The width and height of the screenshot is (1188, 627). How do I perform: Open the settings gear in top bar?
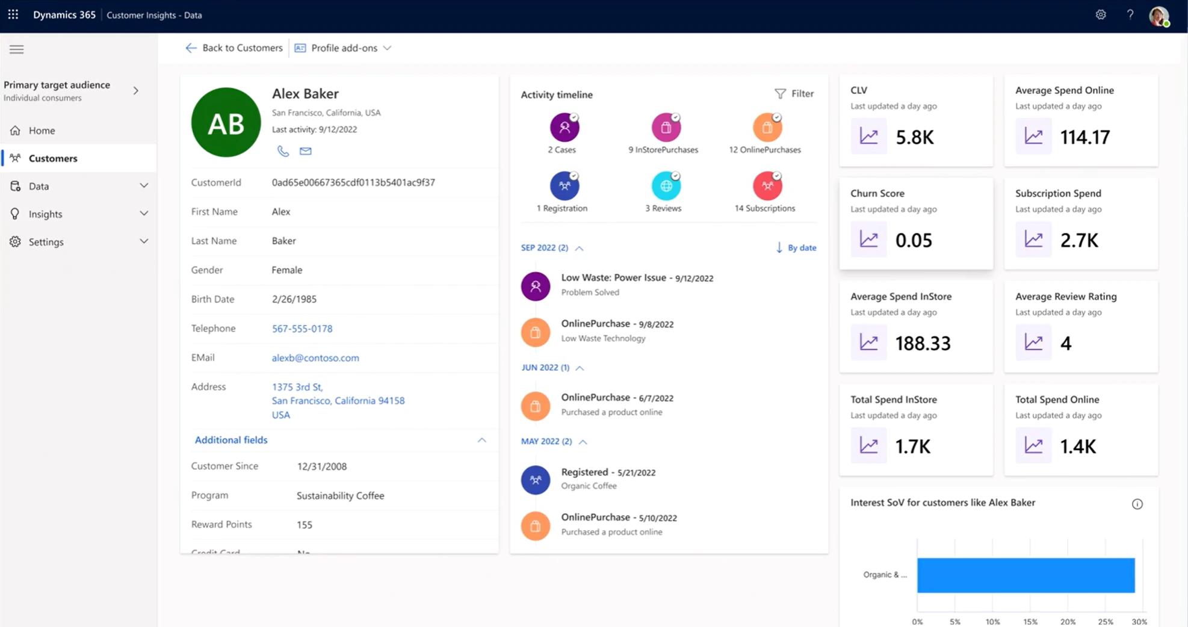click(1101, 14)
